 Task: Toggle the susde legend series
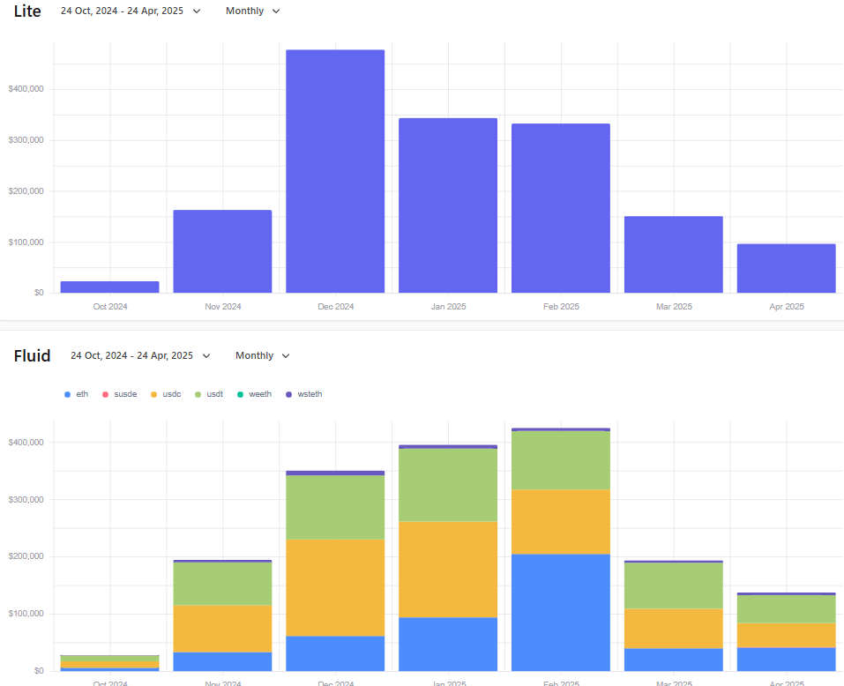click(119, 394)
